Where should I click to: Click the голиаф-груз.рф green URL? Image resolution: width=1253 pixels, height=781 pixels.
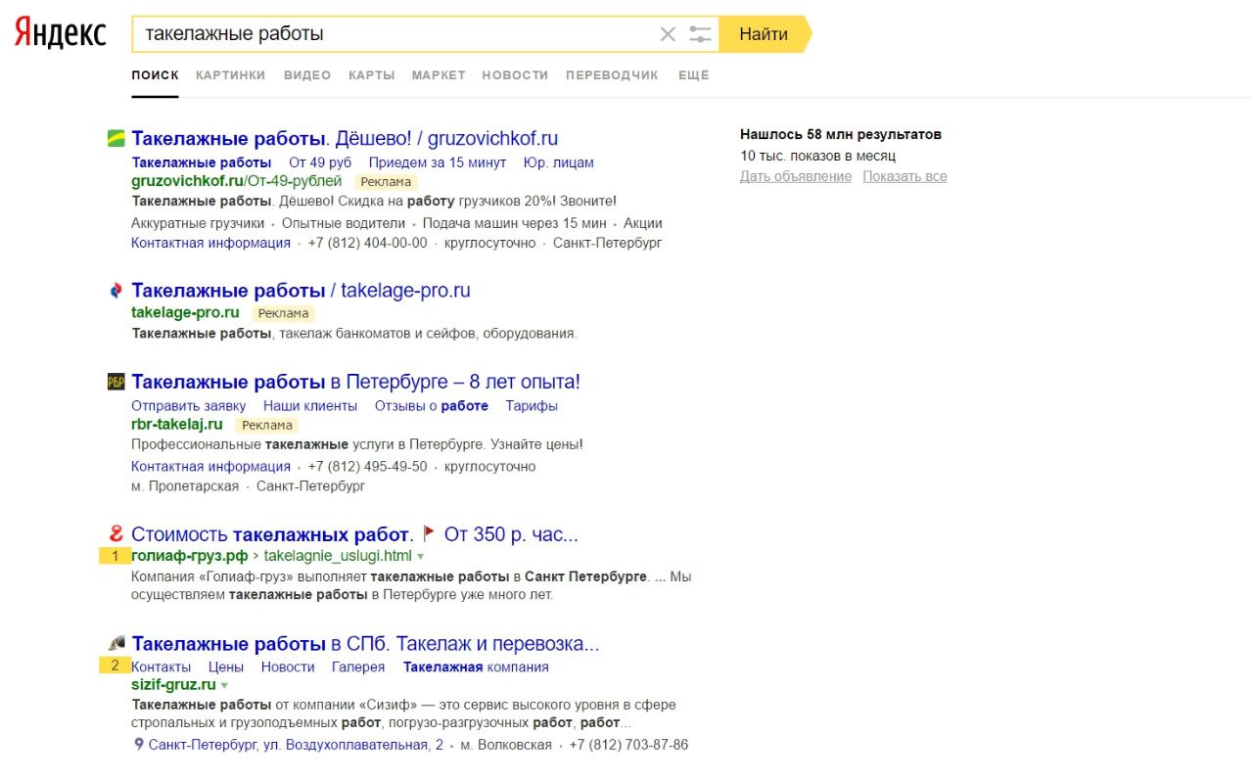pyautogui.click(x=190, y=556)
